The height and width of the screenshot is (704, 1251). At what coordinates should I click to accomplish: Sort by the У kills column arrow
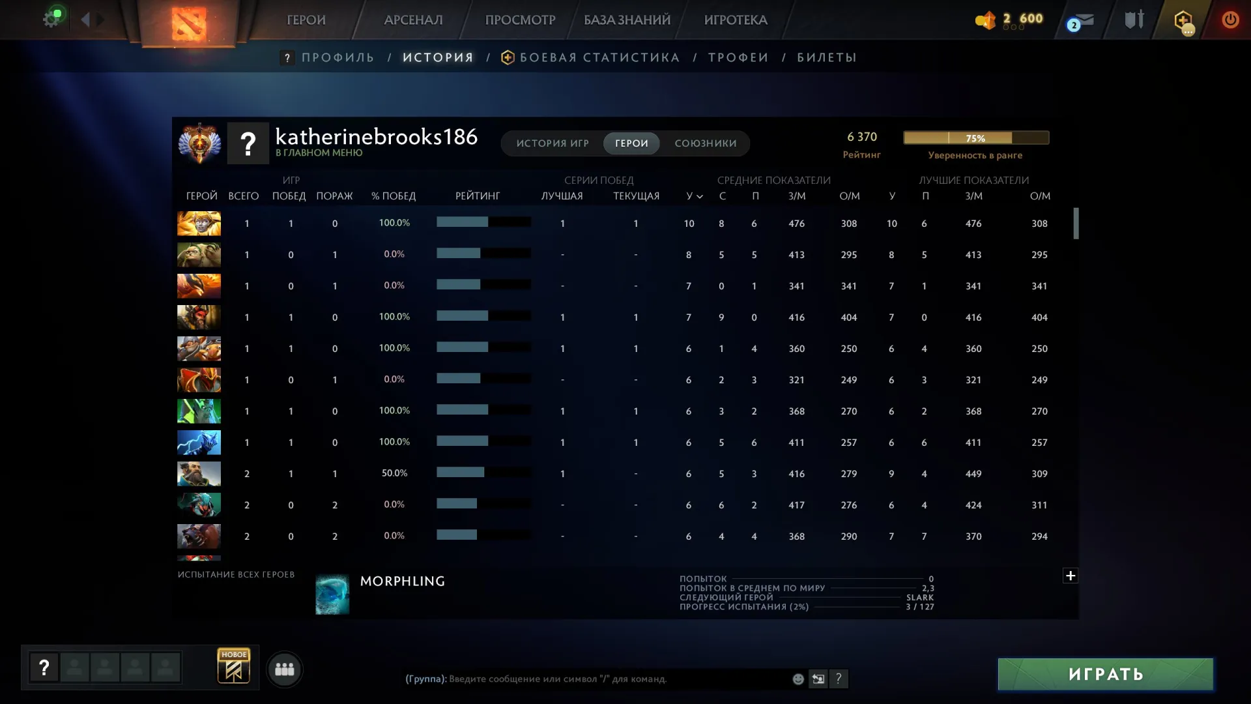point(700,196)
